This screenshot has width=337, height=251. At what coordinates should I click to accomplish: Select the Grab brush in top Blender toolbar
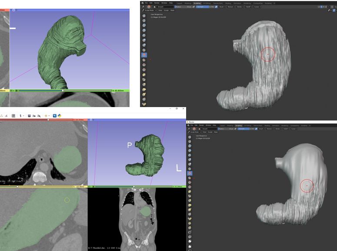[x=144, y=85]
